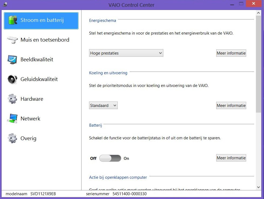The height and width of the screenshot is (199, 264).
Task: Click the Beeldkwaliteit monitor icon
Action: pyautogui.click(x=12, y=59)
